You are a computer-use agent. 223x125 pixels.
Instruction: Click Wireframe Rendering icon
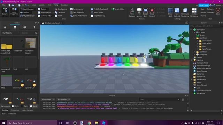pyautogui.click(x=185, y=12)
